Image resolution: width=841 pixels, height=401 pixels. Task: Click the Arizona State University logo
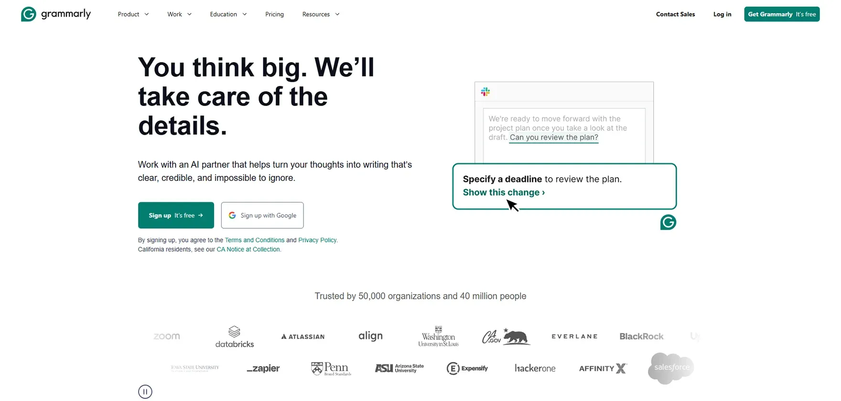pyautogui.click(x=399, y=368)
